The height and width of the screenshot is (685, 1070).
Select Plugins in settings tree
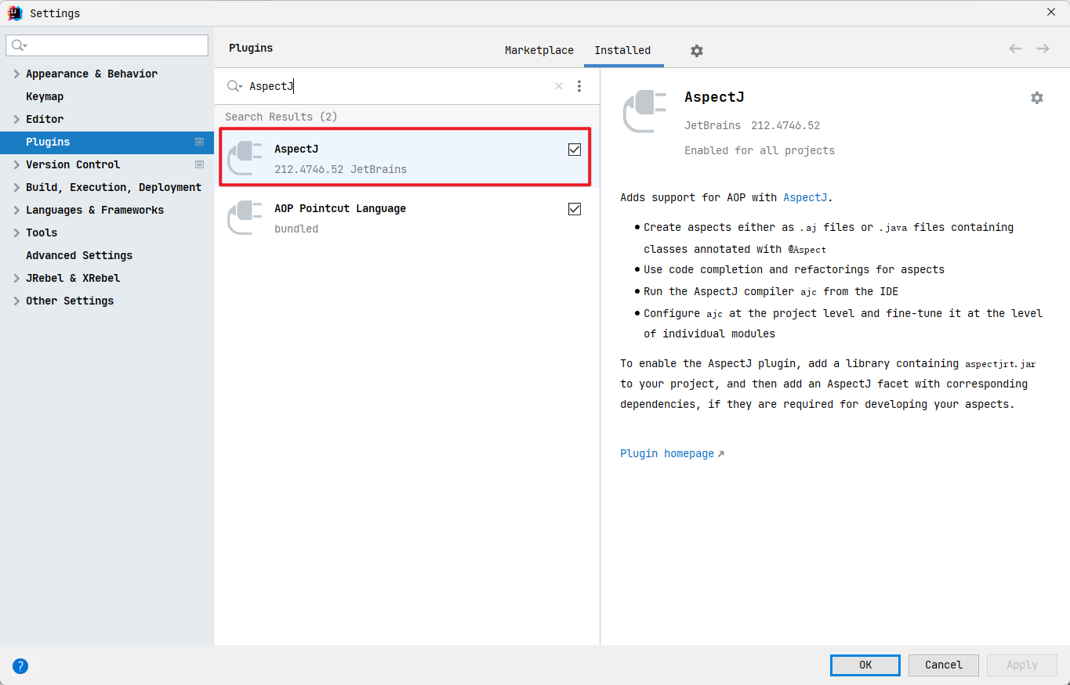(107, 142)
